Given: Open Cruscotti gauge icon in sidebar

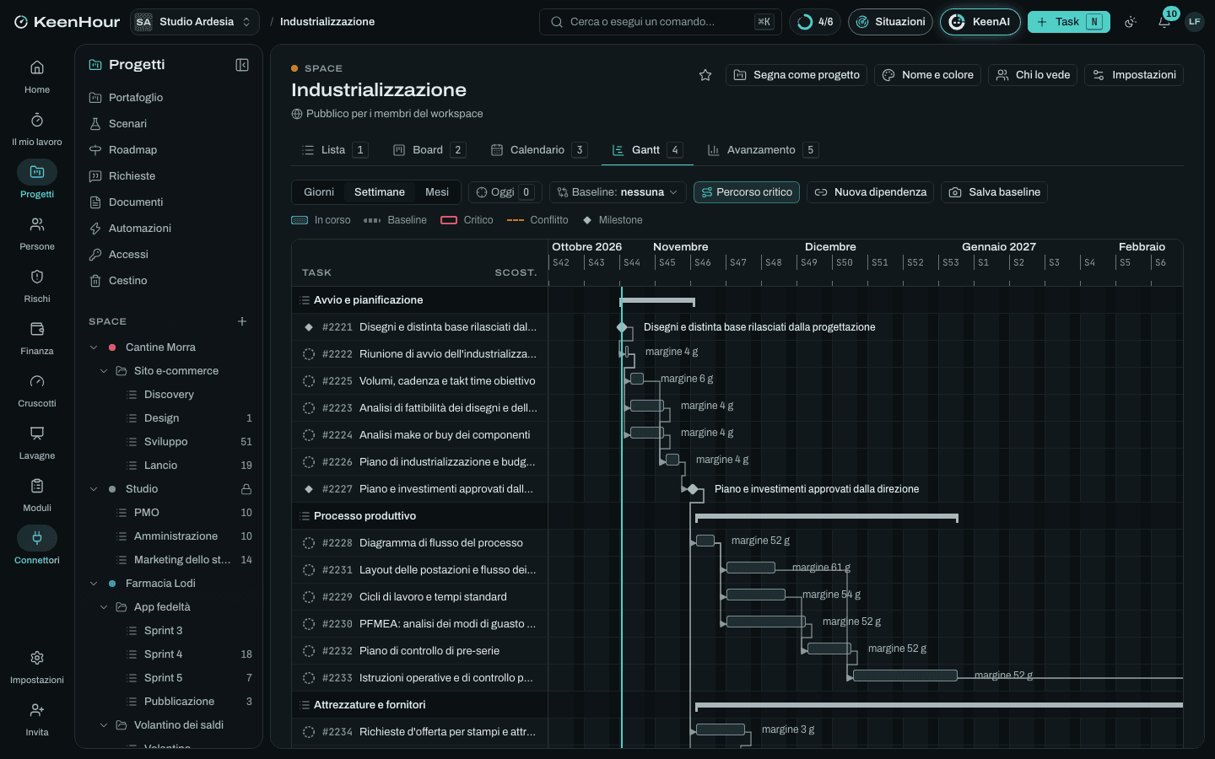Looking at the screenshot, I should click(x=37, y=381).
